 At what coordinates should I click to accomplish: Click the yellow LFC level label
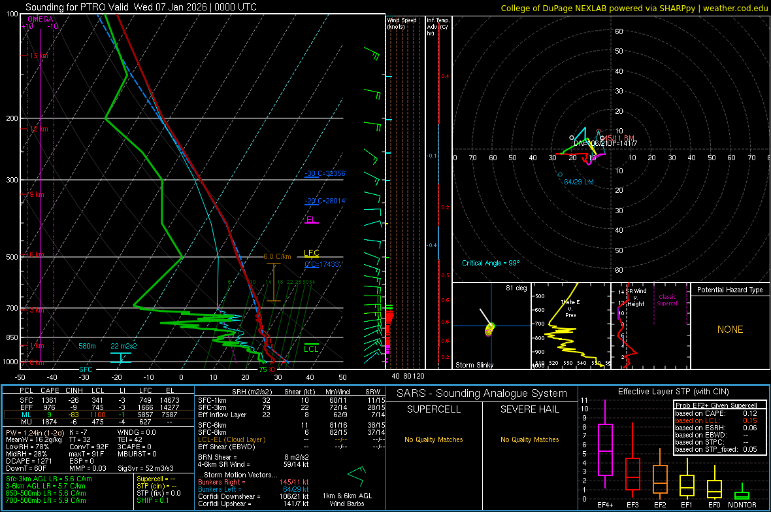(311, 253)
